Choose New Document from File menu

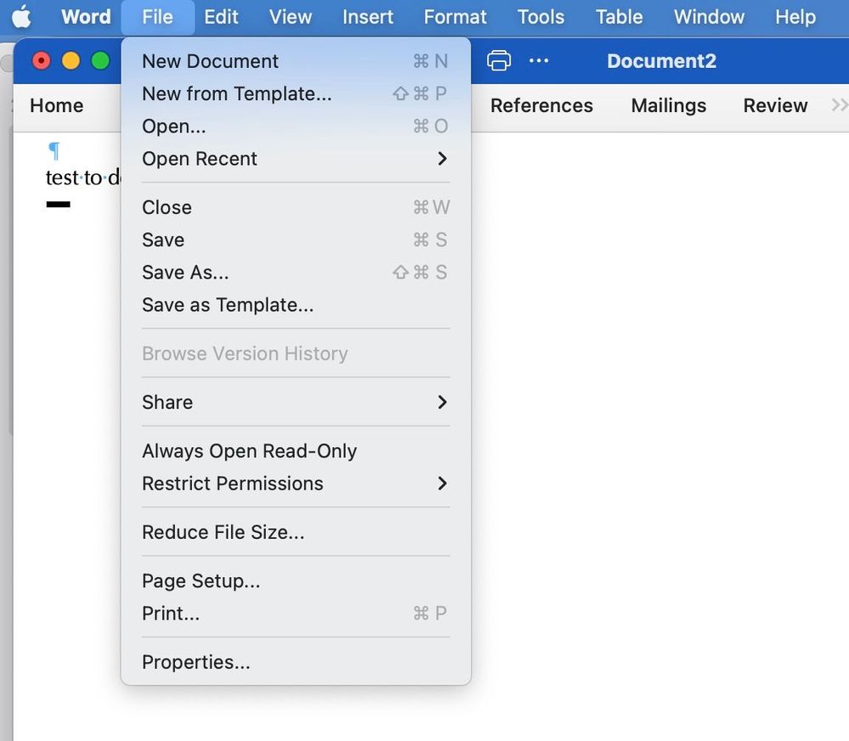pyautogui.click(x=296, y=61)
